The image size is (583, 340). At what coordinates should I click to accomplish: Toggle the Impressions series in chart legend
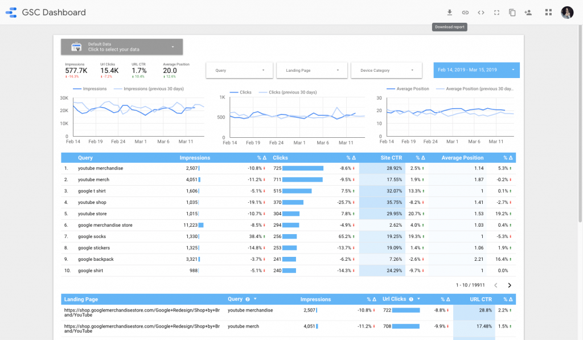[x=89, y=89]
